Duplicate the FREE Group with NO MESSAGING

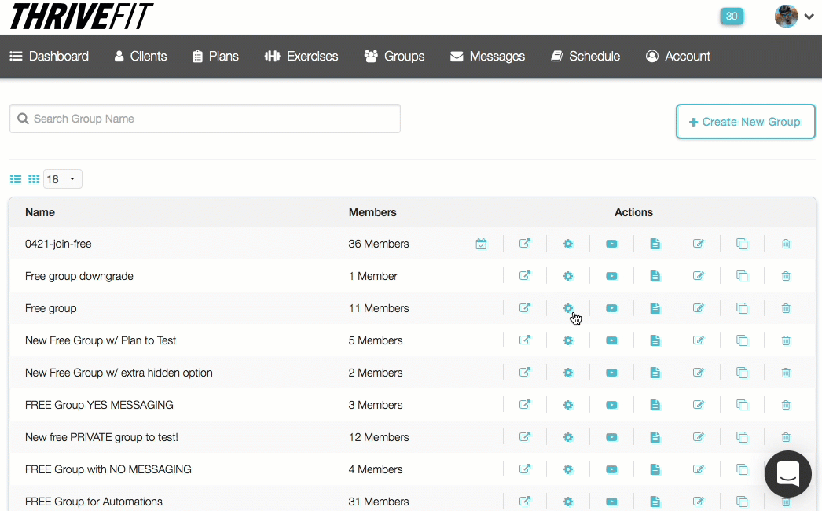(x=742, y=469)
